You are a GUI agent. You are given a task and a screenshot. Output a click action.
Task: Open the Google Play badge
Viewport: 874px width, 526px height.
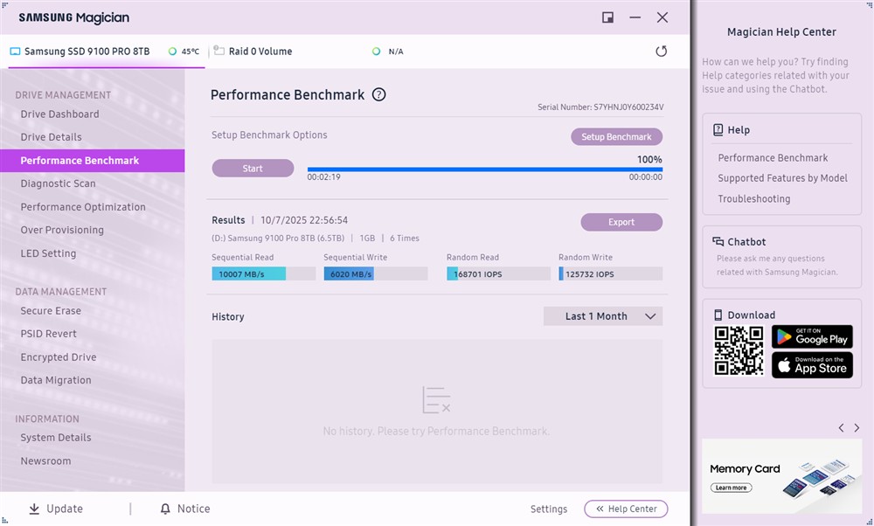point(812,336)
